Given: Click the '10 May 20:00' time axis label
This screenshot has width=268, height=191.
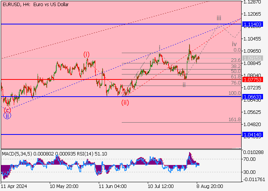Looking at the screenshot, I should coord(64,186).
